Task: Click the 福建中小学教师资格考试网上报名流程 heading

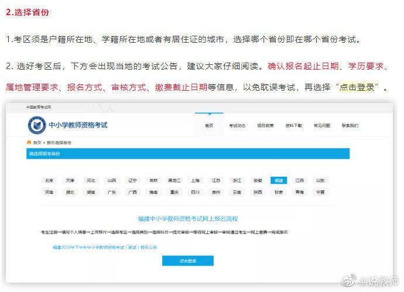Action: pyautogui.click(x=188, y=219)
